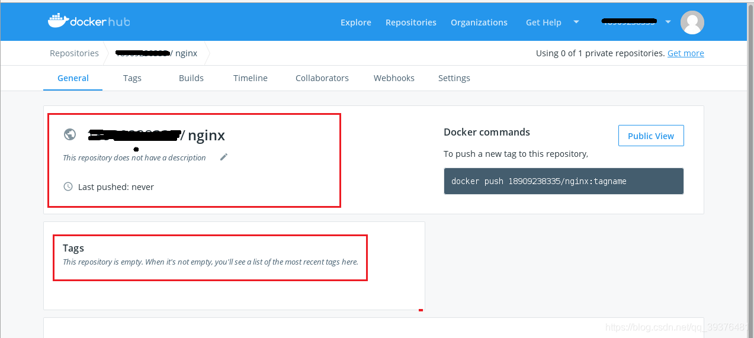Screen dimensions: 754x338
Task: Open the Collaborators tab
Action: pos(322,78)
